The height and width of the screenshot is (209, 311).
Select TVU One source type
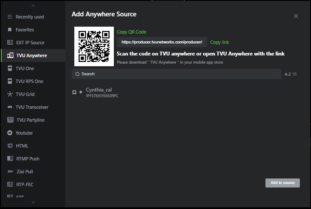(33, 68)
